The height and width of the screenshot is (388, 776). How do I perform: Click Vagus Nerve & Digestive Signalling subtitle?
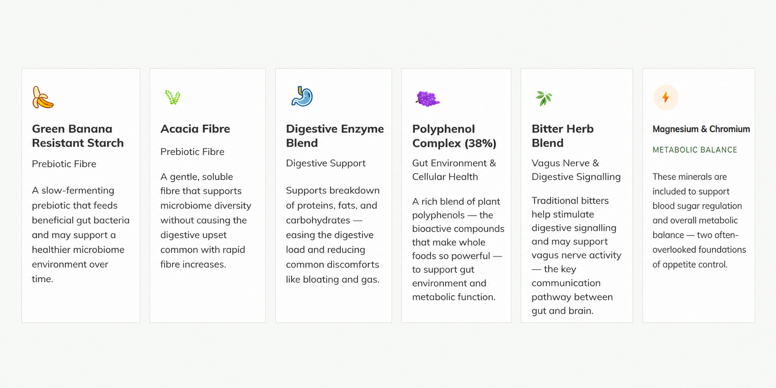(576, 170)
